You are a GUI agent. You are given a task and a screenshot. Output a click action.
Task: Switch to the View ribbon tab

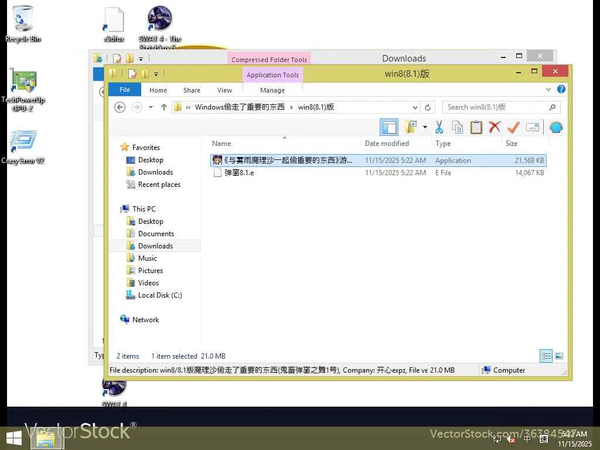(x=224, y=90)
